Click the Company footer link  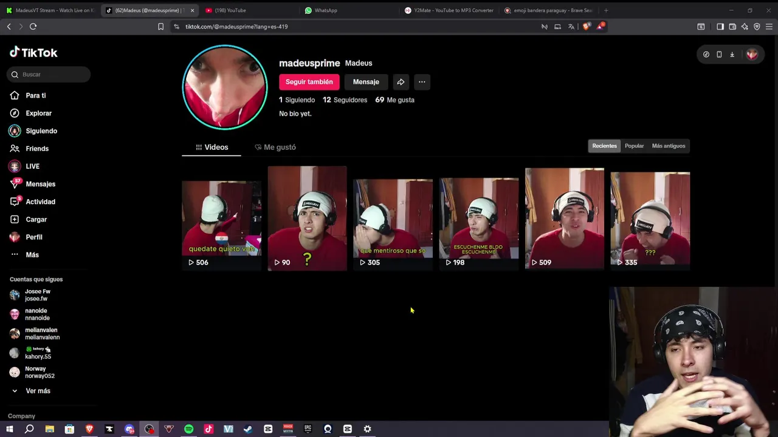tap(21, 416)
